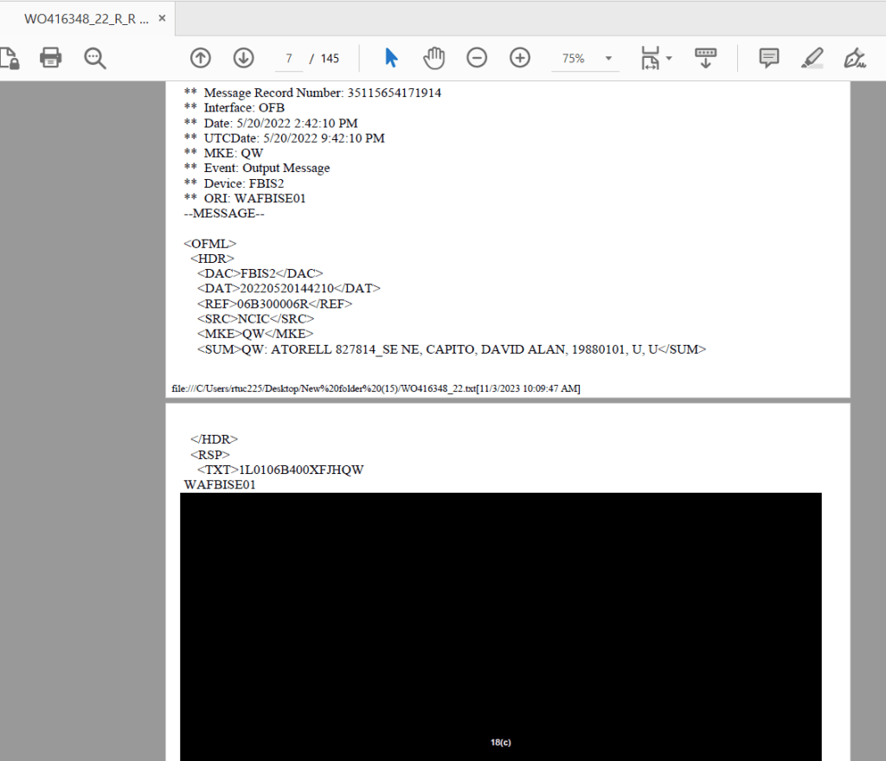The height and width of the screenshot is (761, 886).
Task: Go to previous page with up arrow
Action: (x=201, y=58)
